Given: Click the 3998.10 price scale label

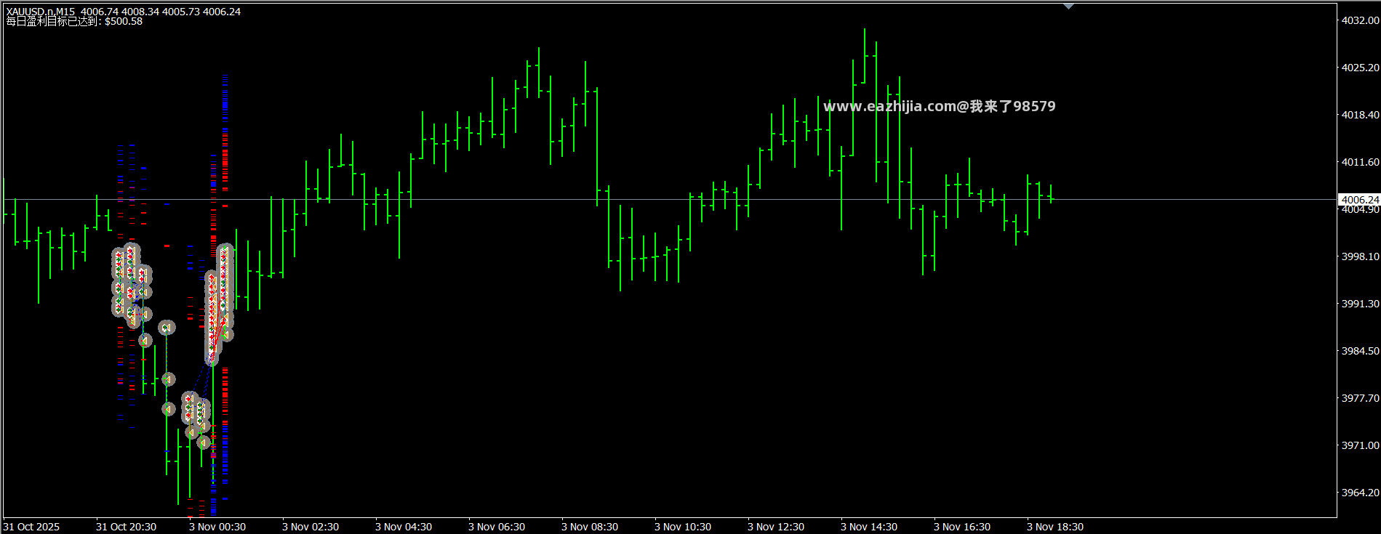Looking at the screenshot, I should [x=1360, y=256].
